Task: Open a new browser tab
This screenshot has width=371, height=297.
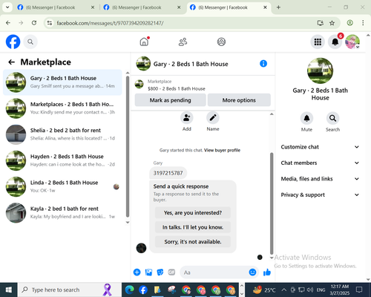Action: point(278,7)
